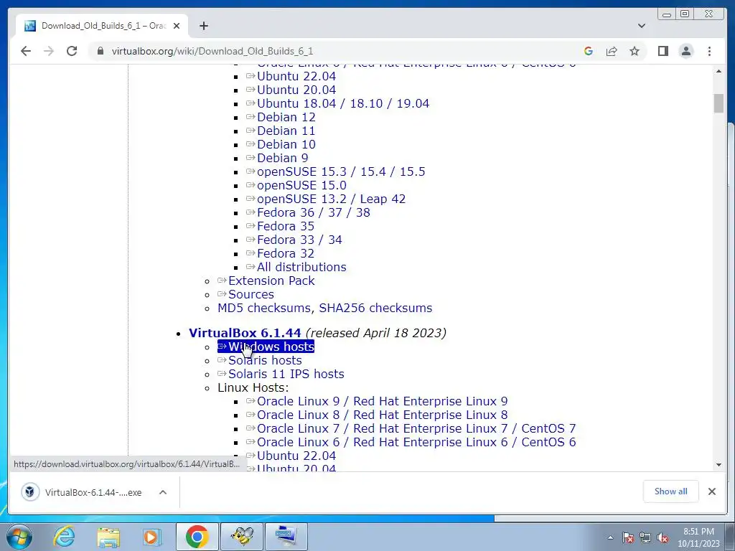Open the muted volume tray icon

click(663, 537)
